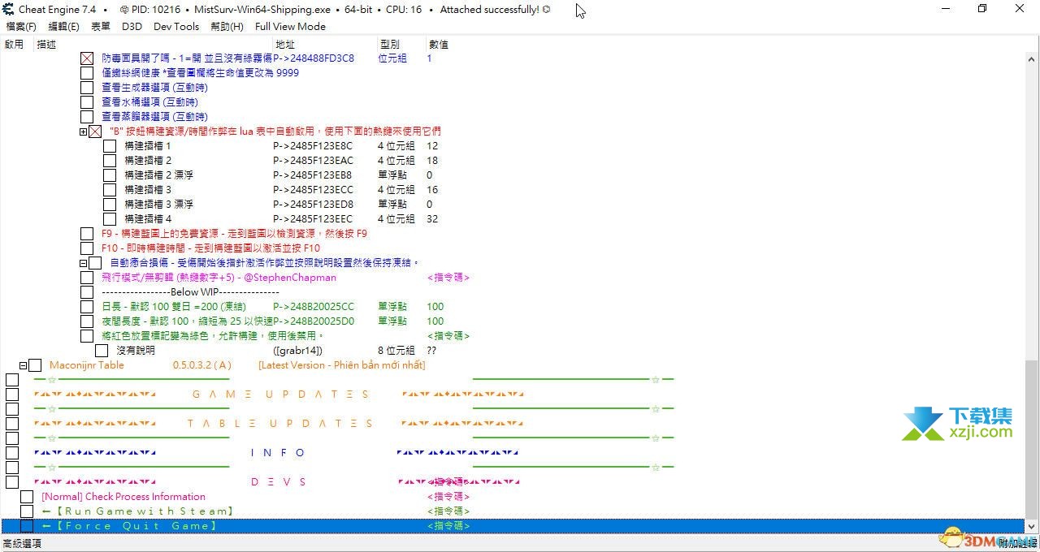Screen dimensions: 1040x552
Task: Minimize the Cheat Engine window
Action: click(944, 9)
